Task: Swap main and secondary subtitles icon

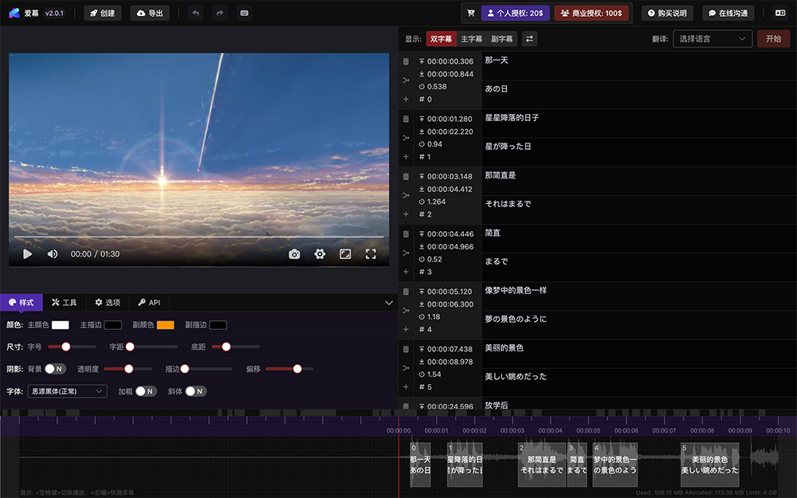Action: (529, 38)
